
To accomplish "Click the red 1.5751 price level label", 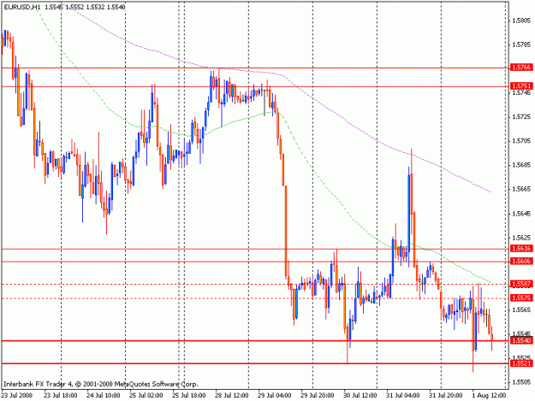I will pyautogui.click(x=521, y=86).
